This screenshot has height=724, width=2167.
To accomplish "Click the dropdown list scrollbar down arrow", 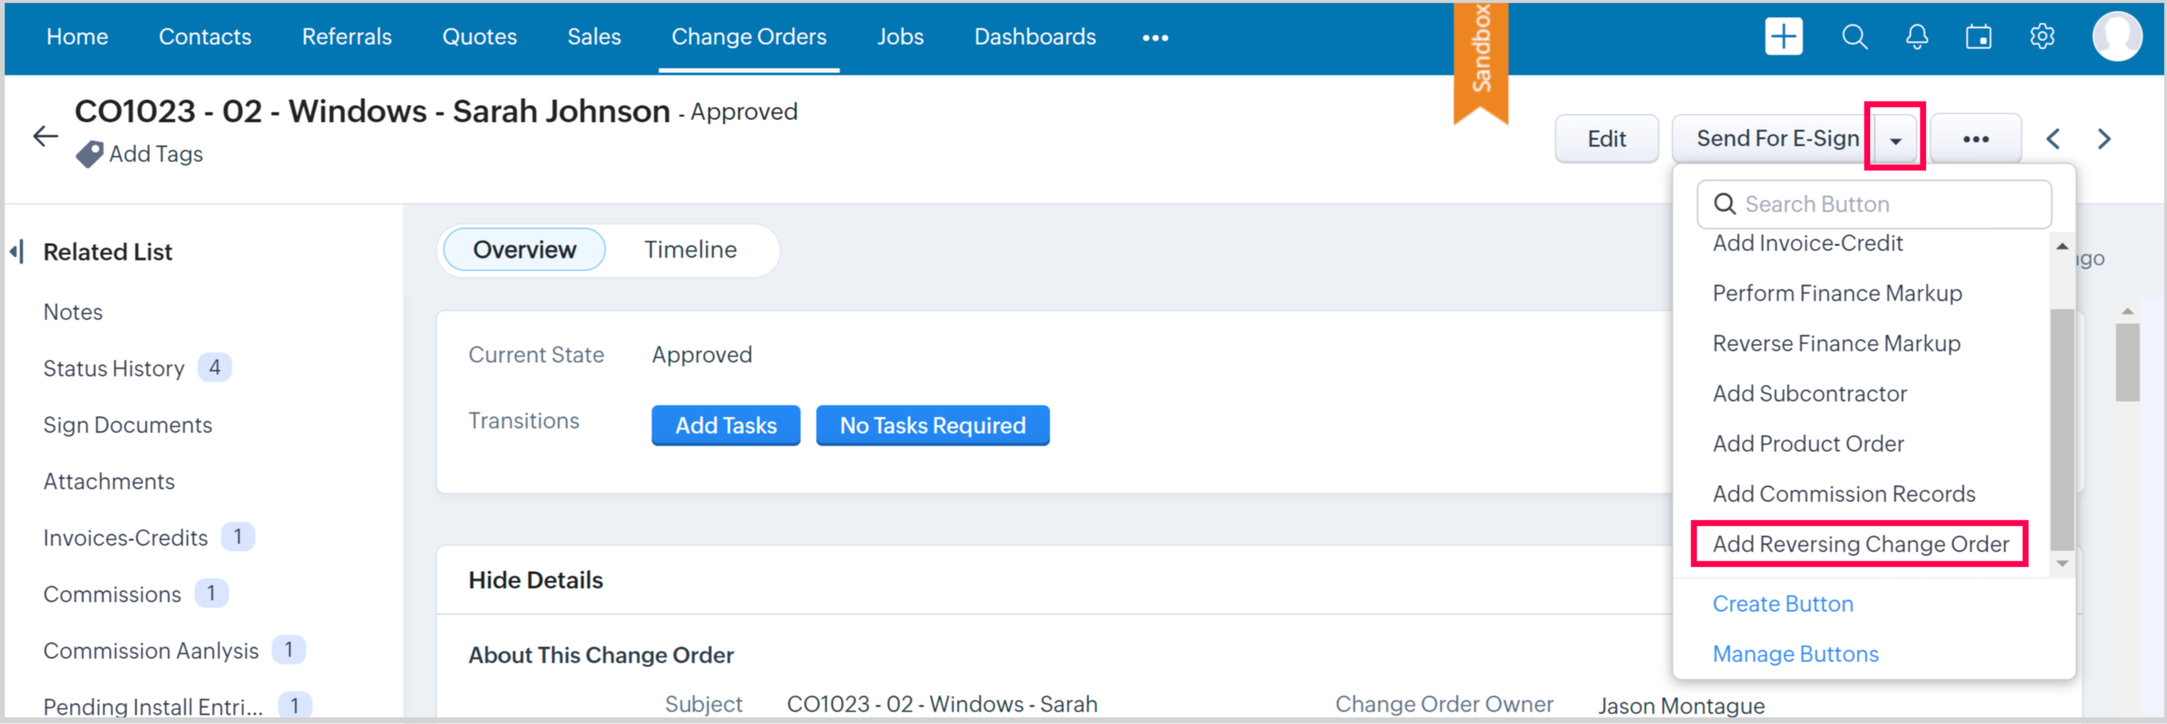I will pyautogui.click(x=2062, y=563).
